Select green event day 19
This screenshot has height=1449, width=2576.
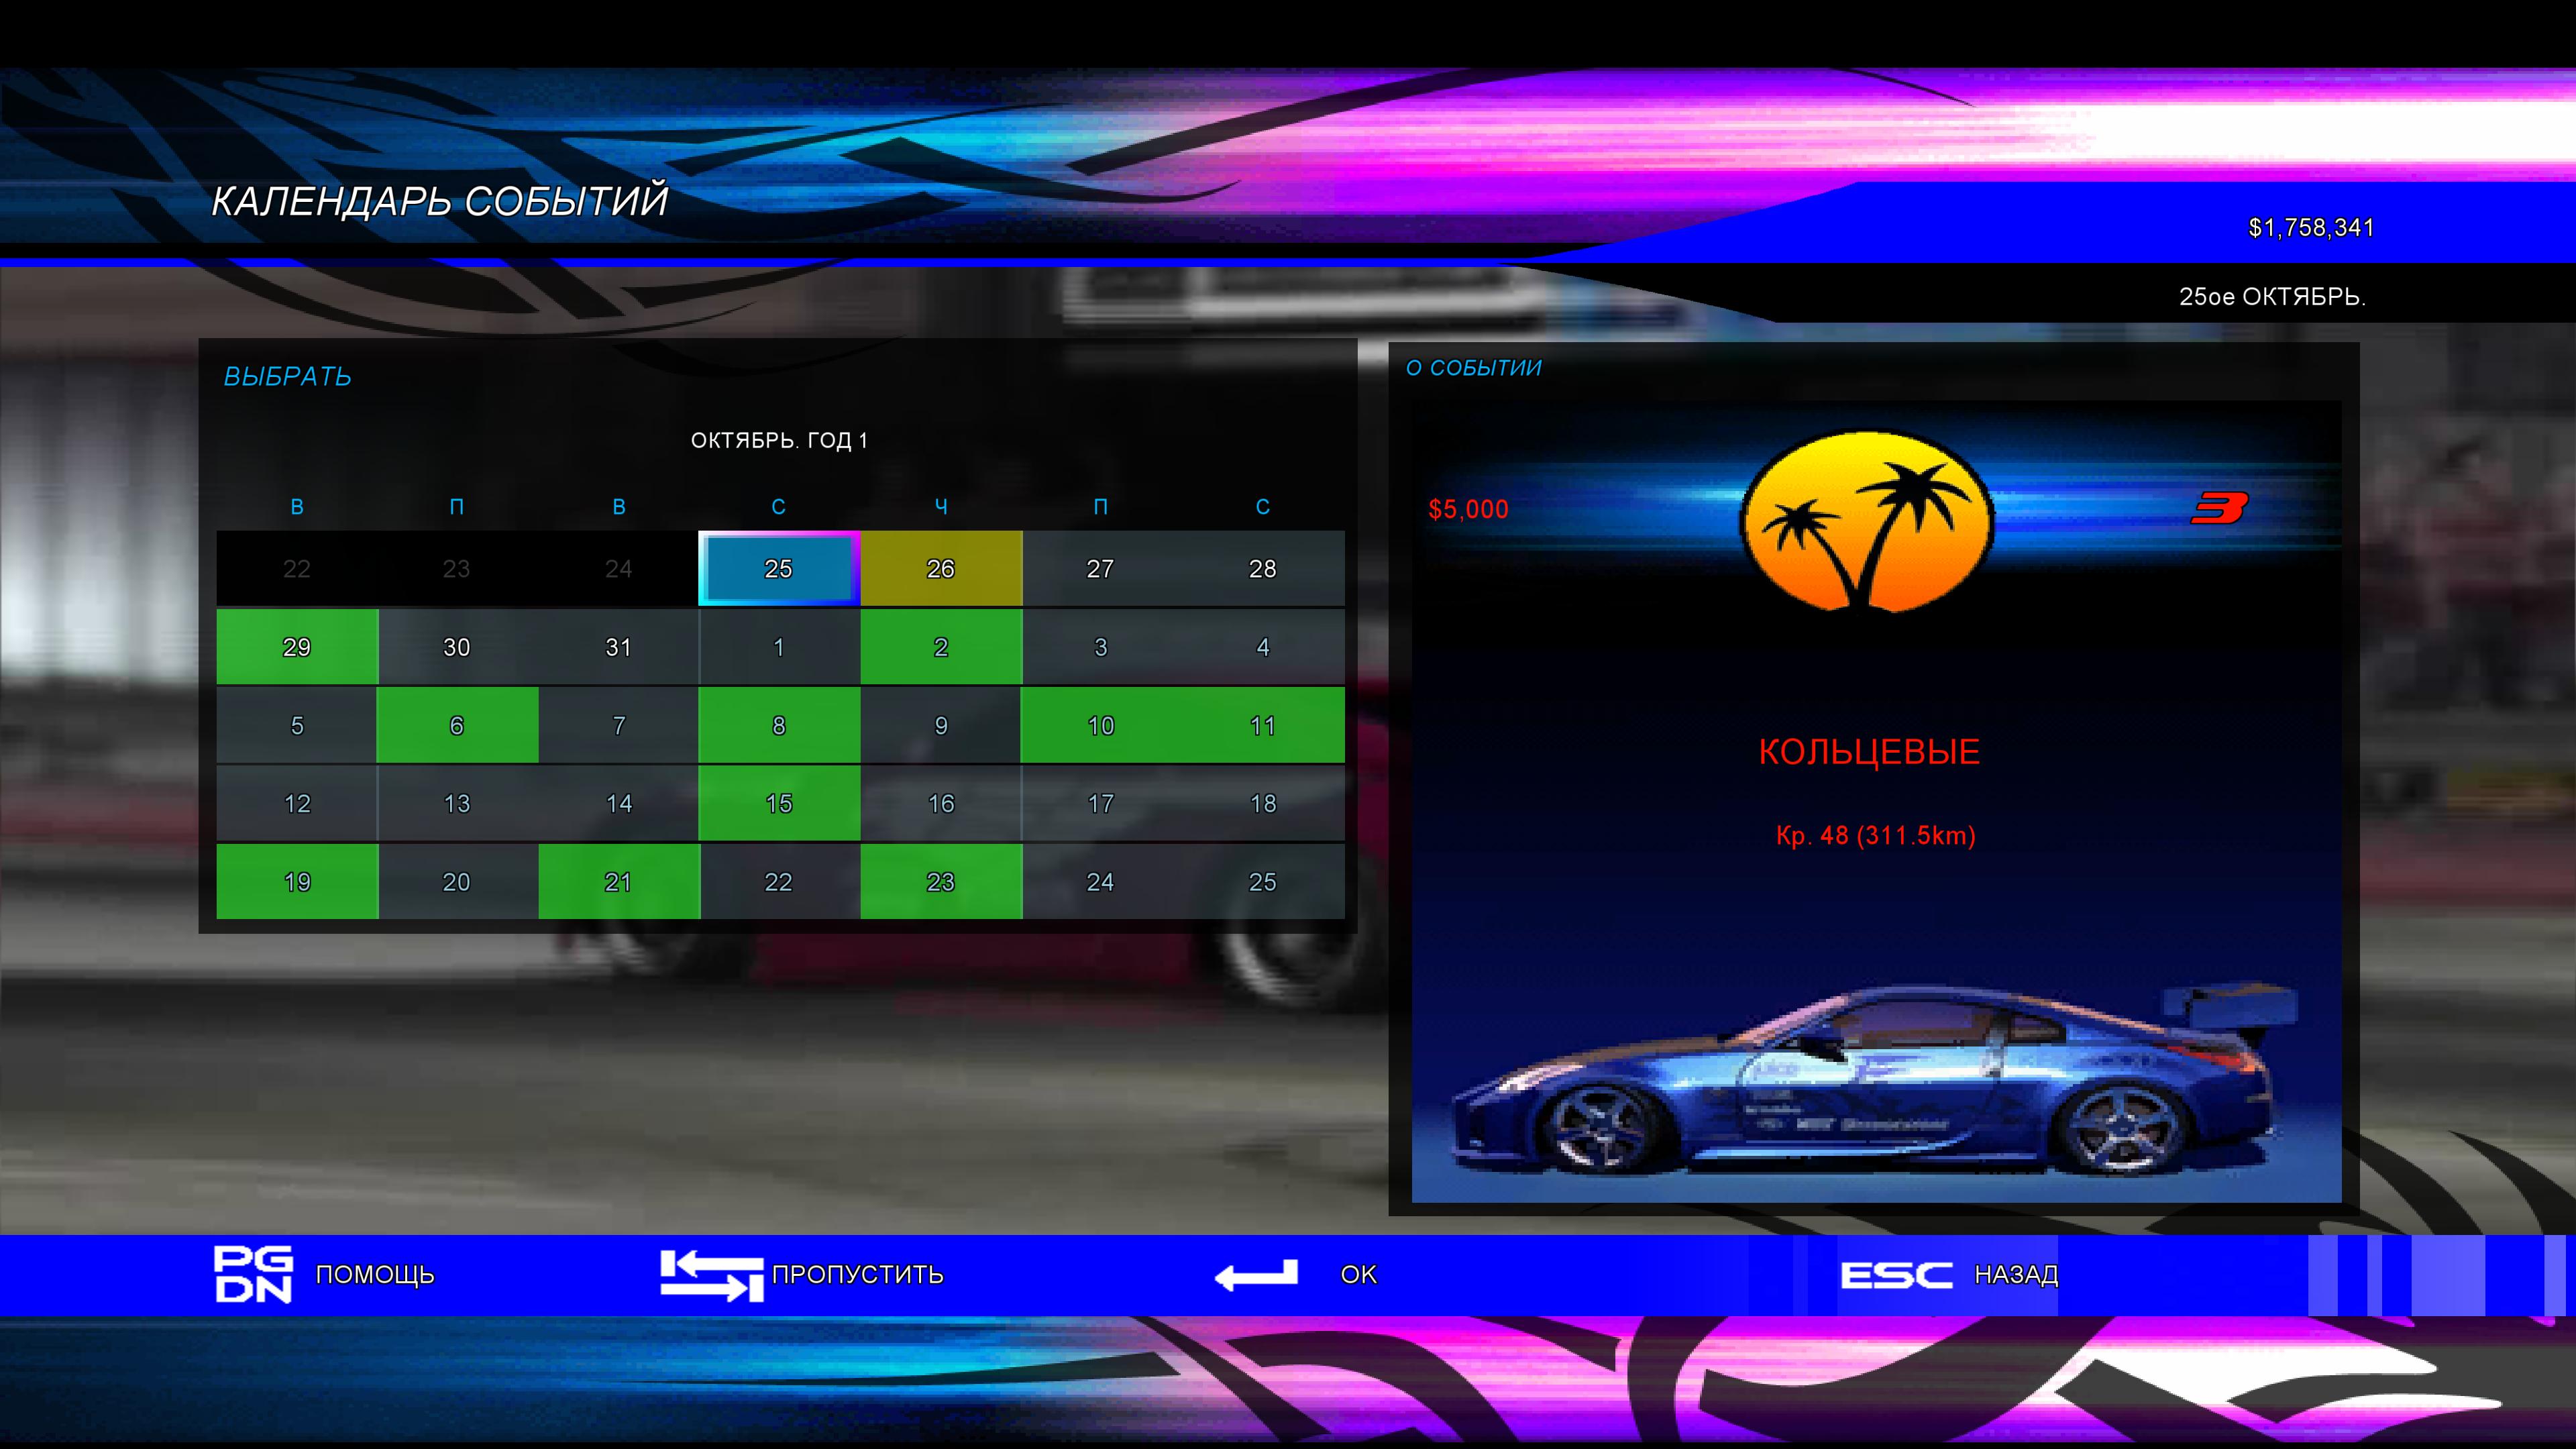[297, 881]
